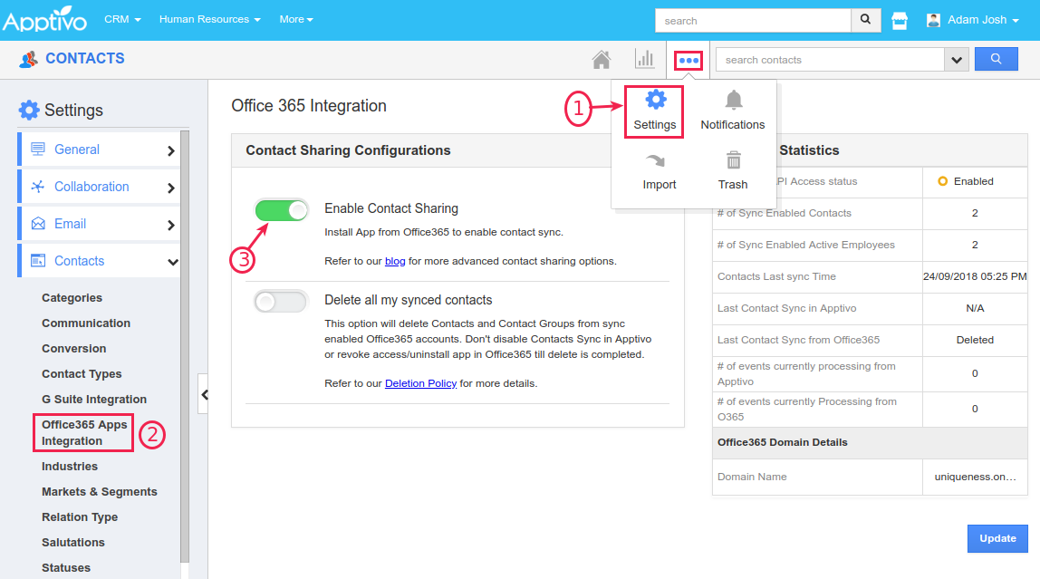
Task: Click the Update button
Action: [x=997, y=538]
